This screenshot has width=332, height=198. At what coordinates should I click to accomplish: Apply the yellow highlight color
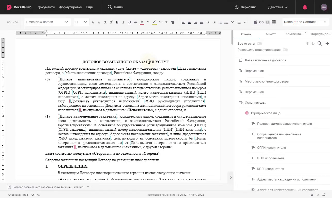[x=154, y=22]
